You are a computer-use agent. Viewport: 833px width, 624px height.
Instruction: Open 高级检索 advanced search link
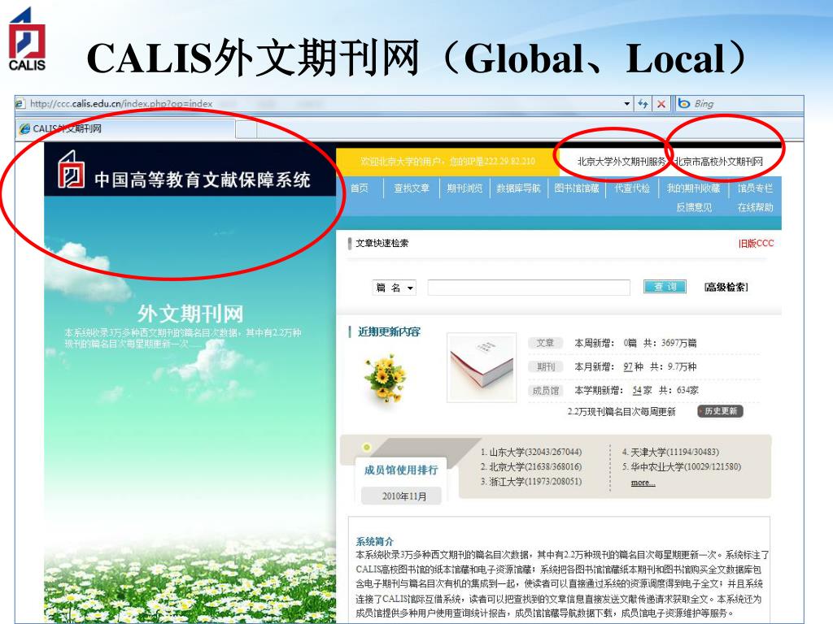[726, 287]
